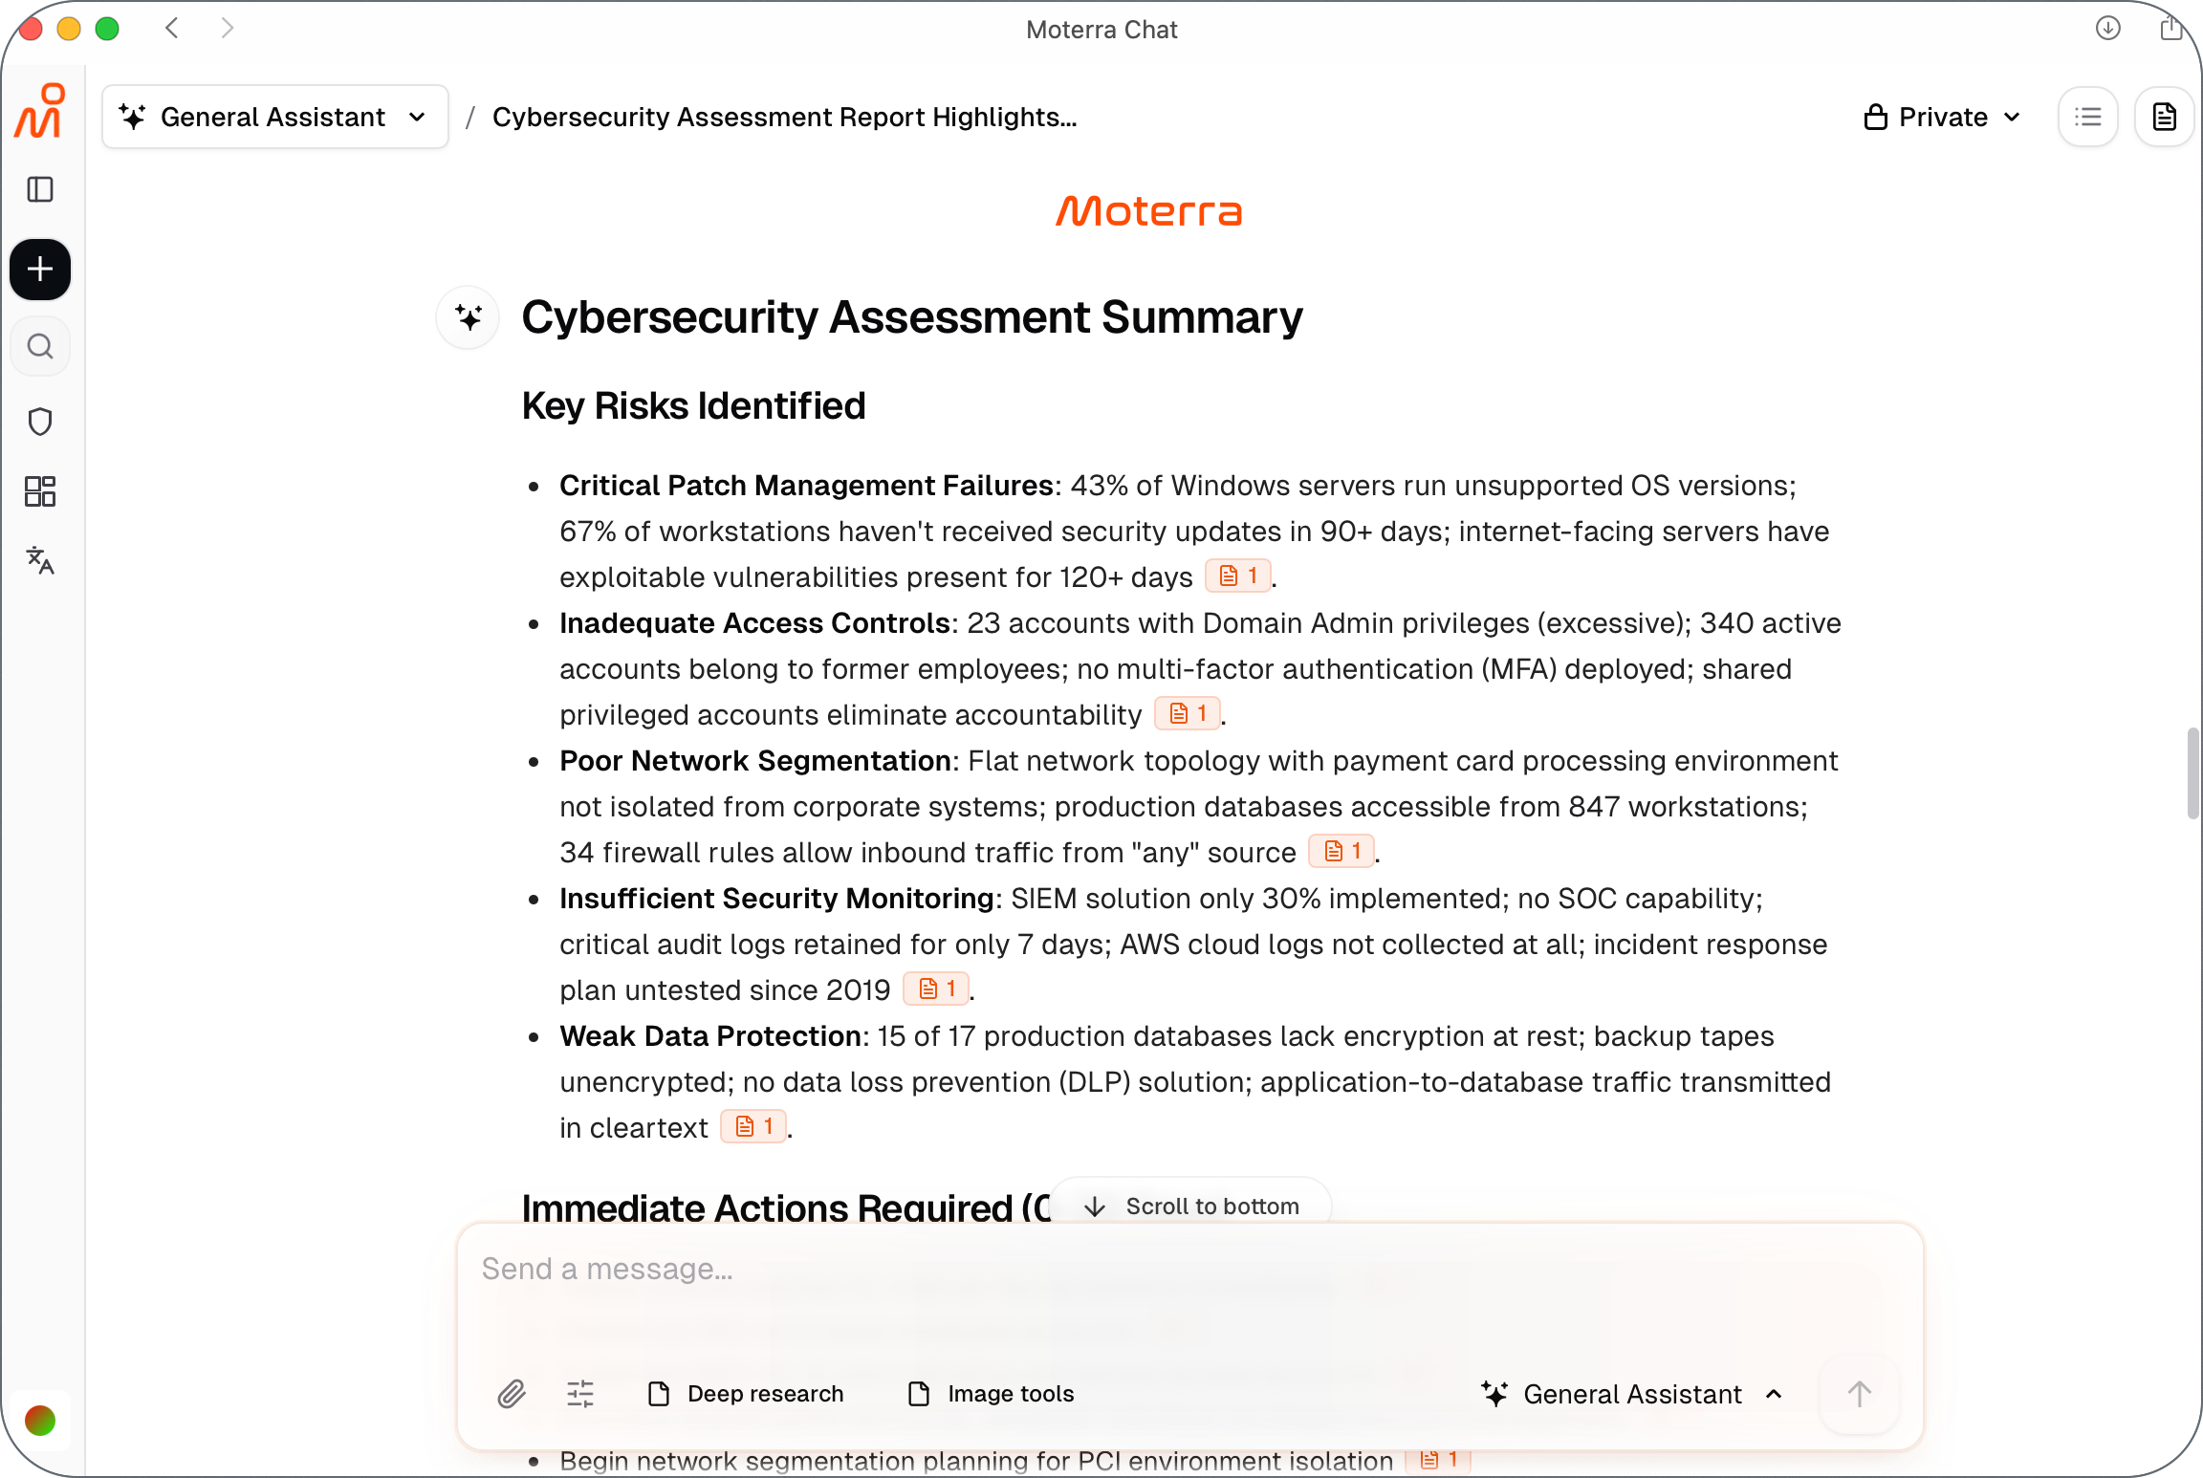2203x1478 pixels.
Task: Click the new chat plus button
Action: tap(40, 270)
